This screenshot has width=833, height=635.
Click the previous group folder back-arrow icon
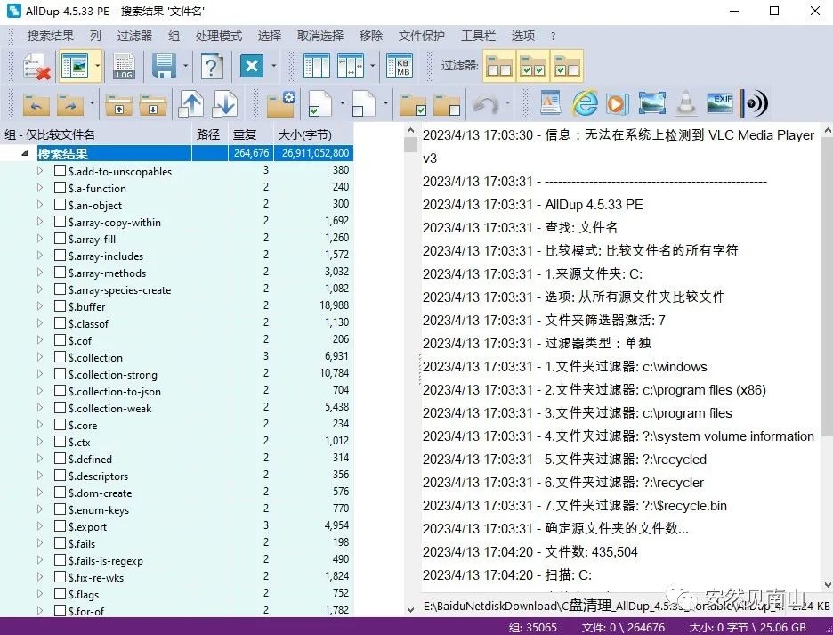pyautogui.click(x=36, y=104)
